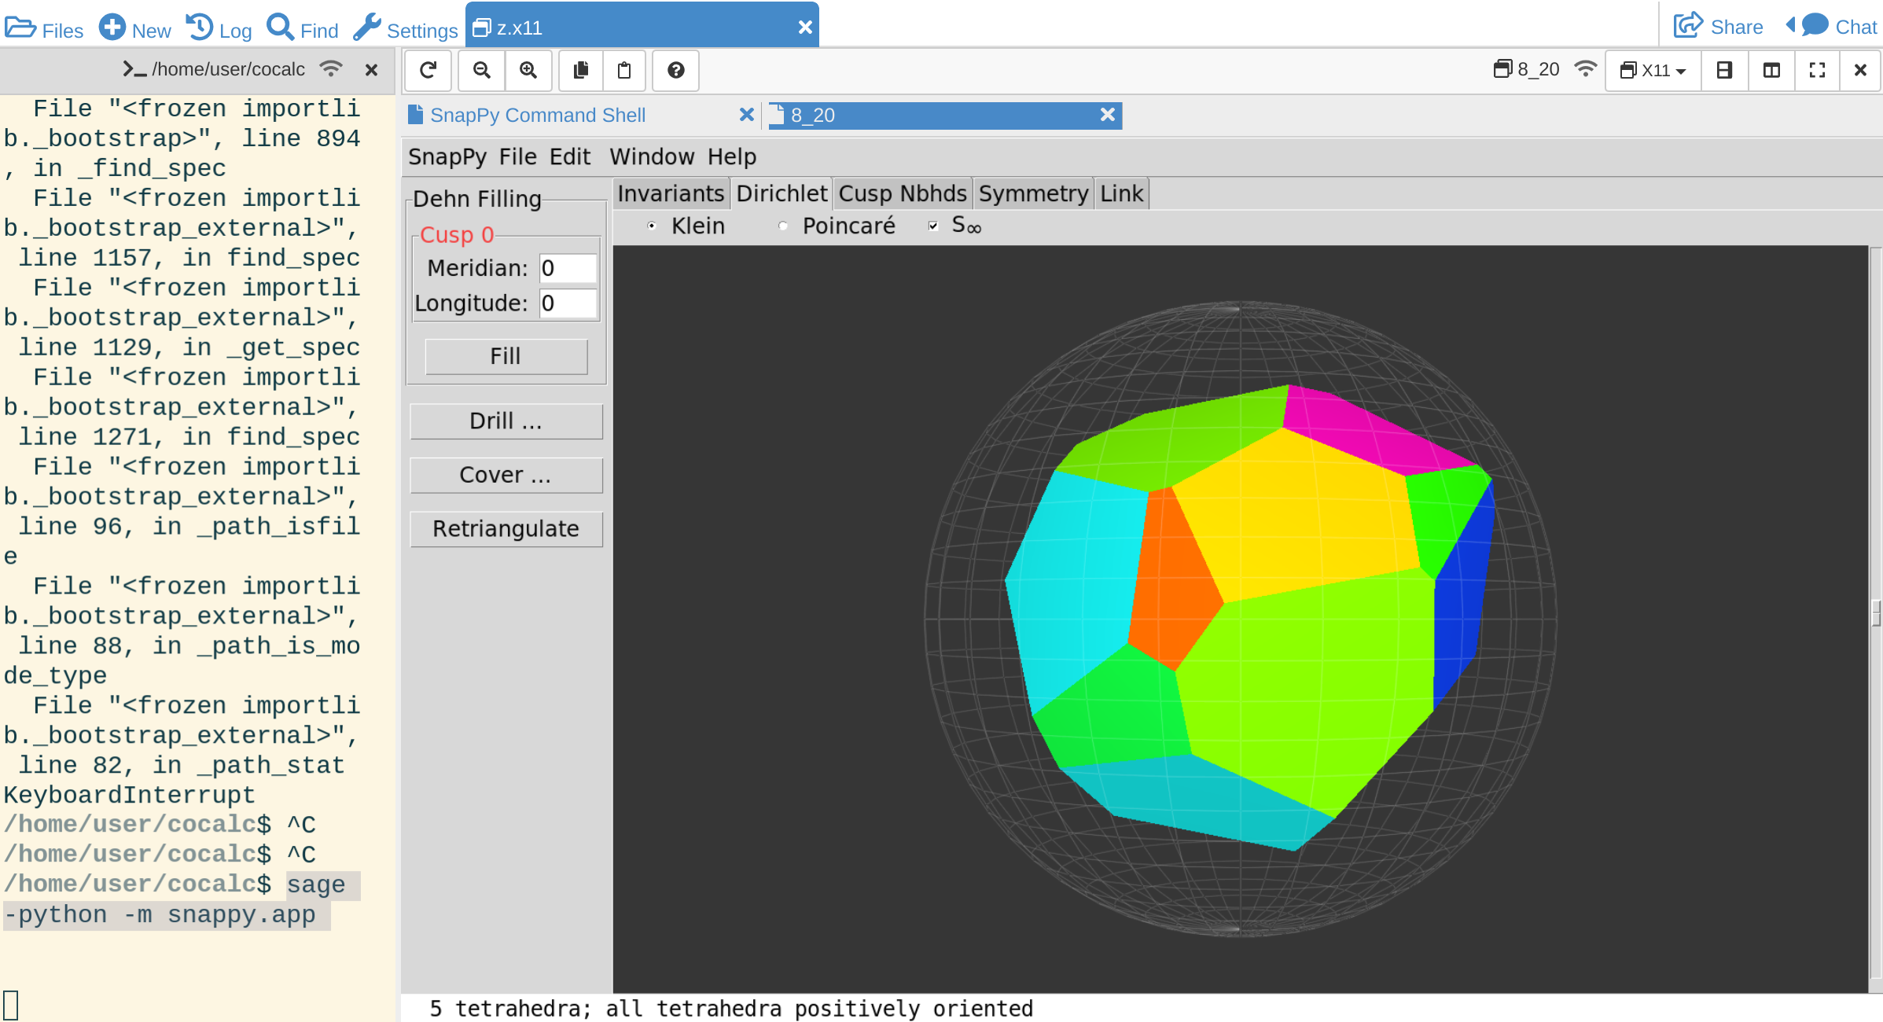
Task: Switch to the Symmetry tab
Action: [x=1033, y=194]
